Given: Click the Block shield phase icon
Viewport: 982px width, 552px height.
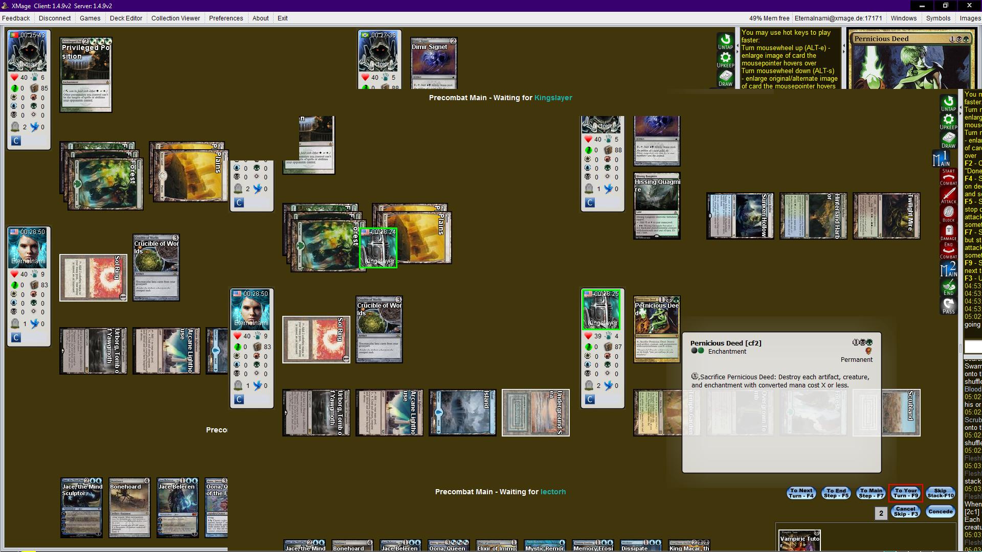Looking at the screenshot, I should [x=948, y=214].
